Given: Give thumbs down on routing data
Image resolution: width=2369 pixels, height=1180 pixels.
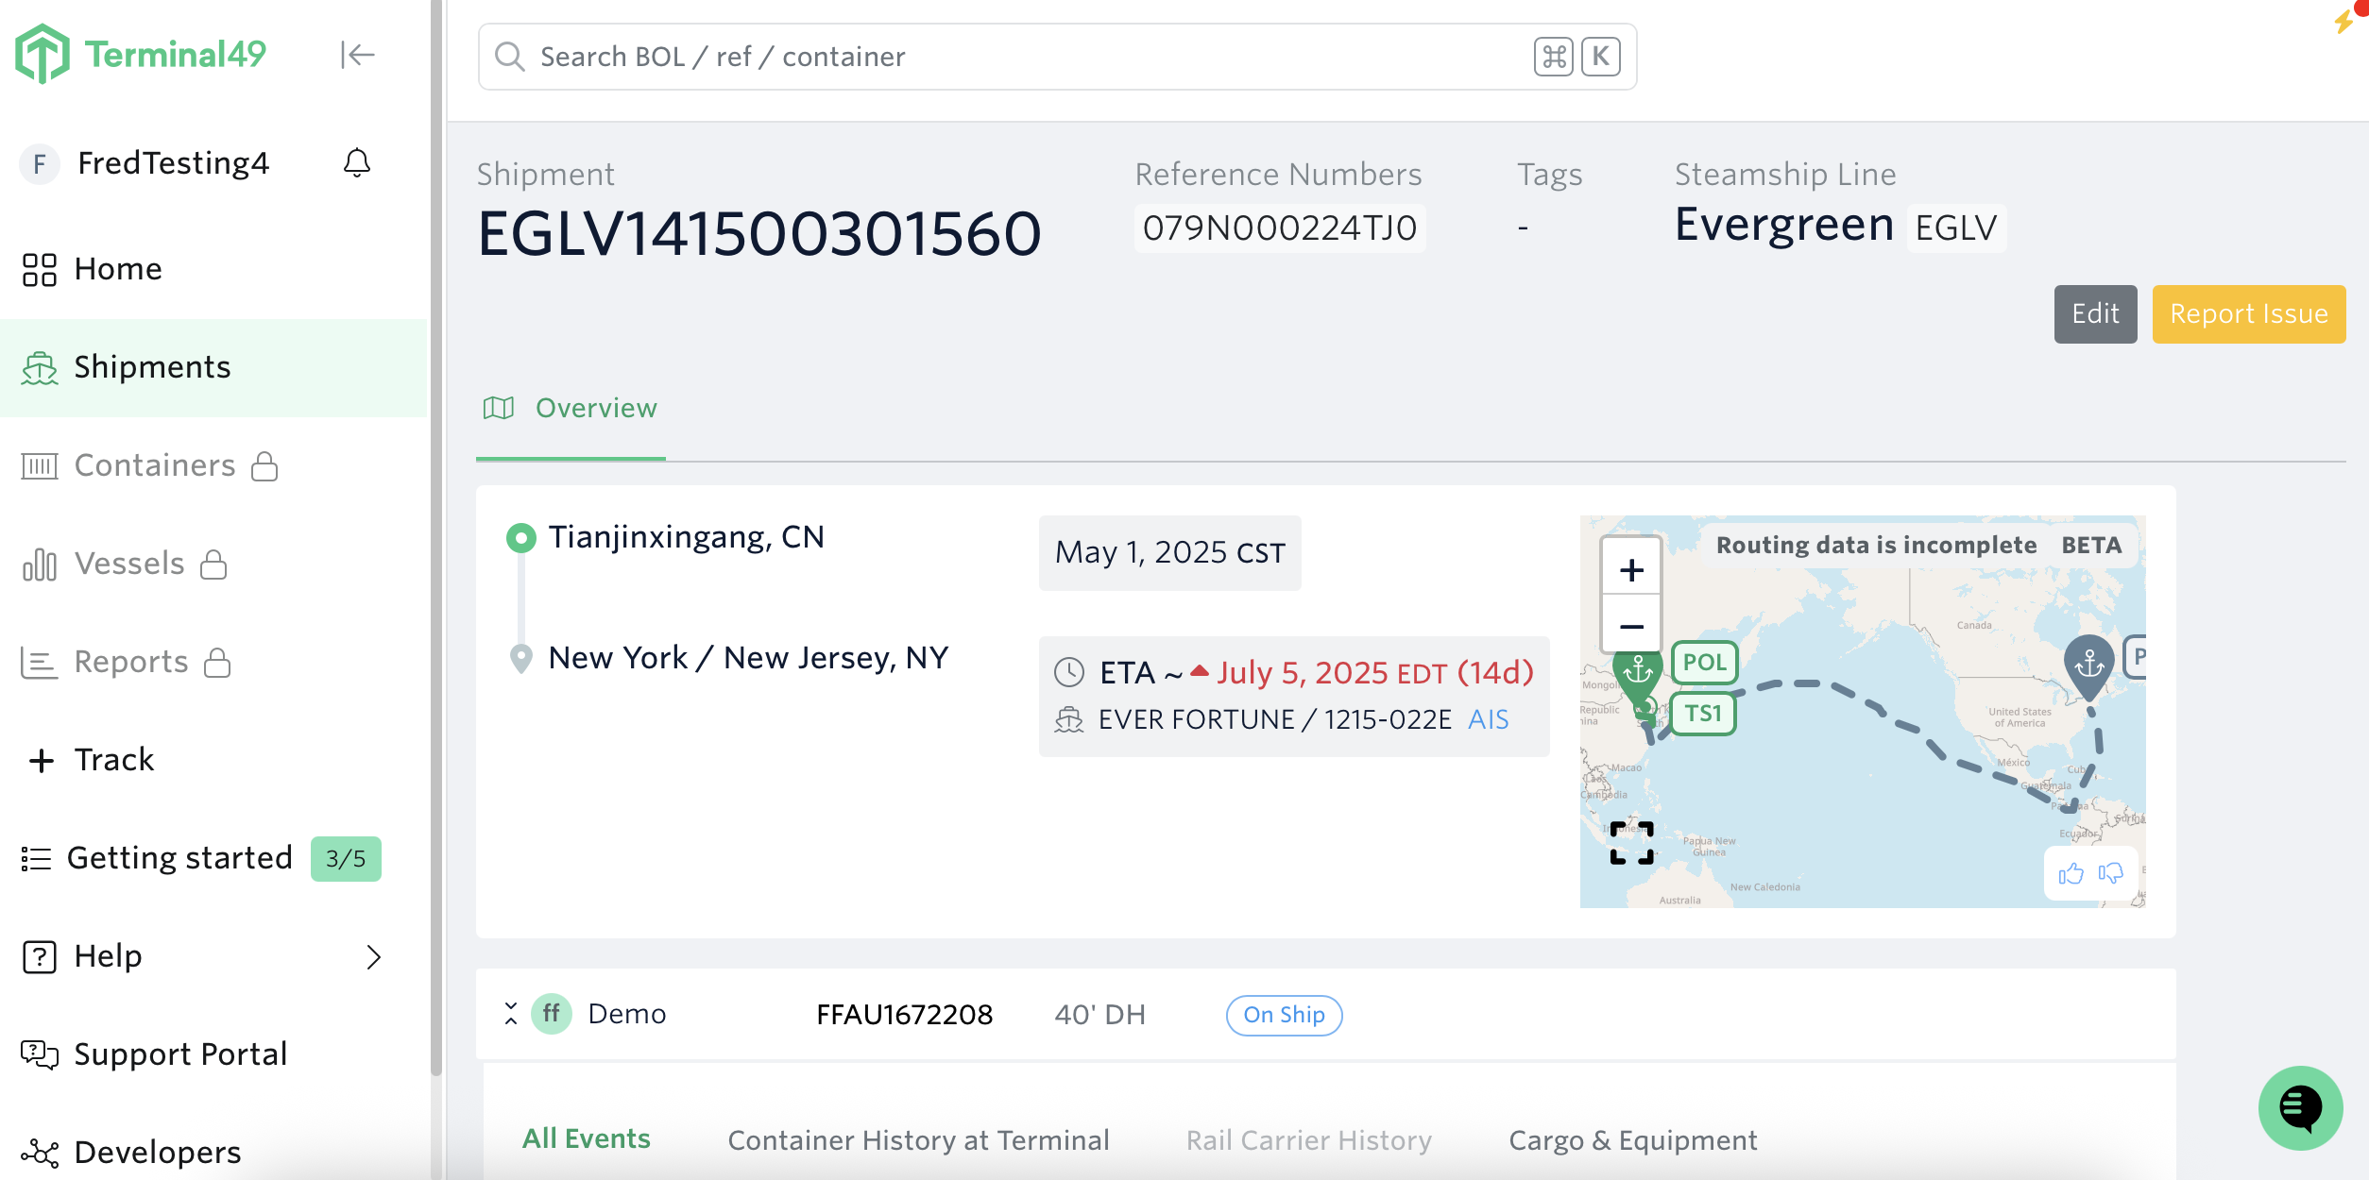Looking at the screenshot, I should point(2111,873).
